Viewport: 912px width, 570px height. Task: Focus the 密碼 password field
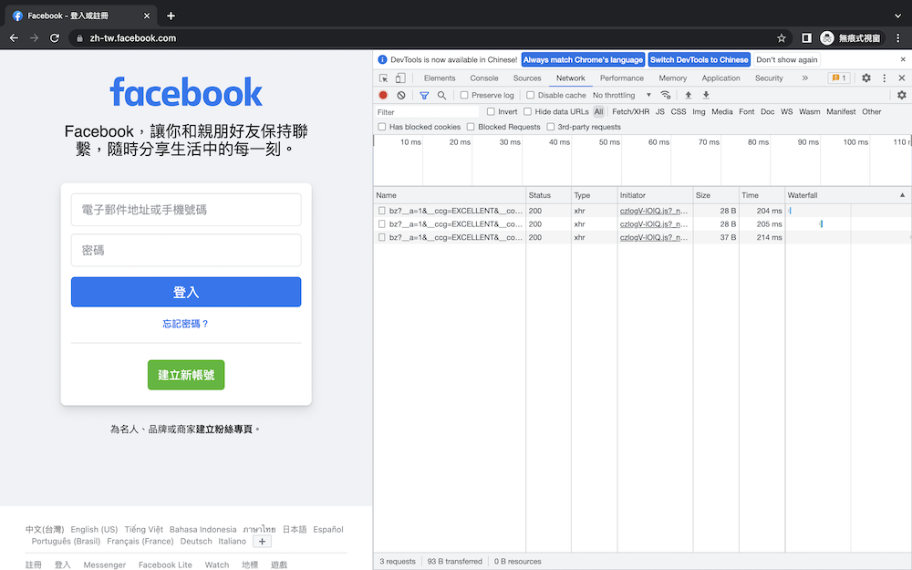pyautogui.click(x=186, y=250)
